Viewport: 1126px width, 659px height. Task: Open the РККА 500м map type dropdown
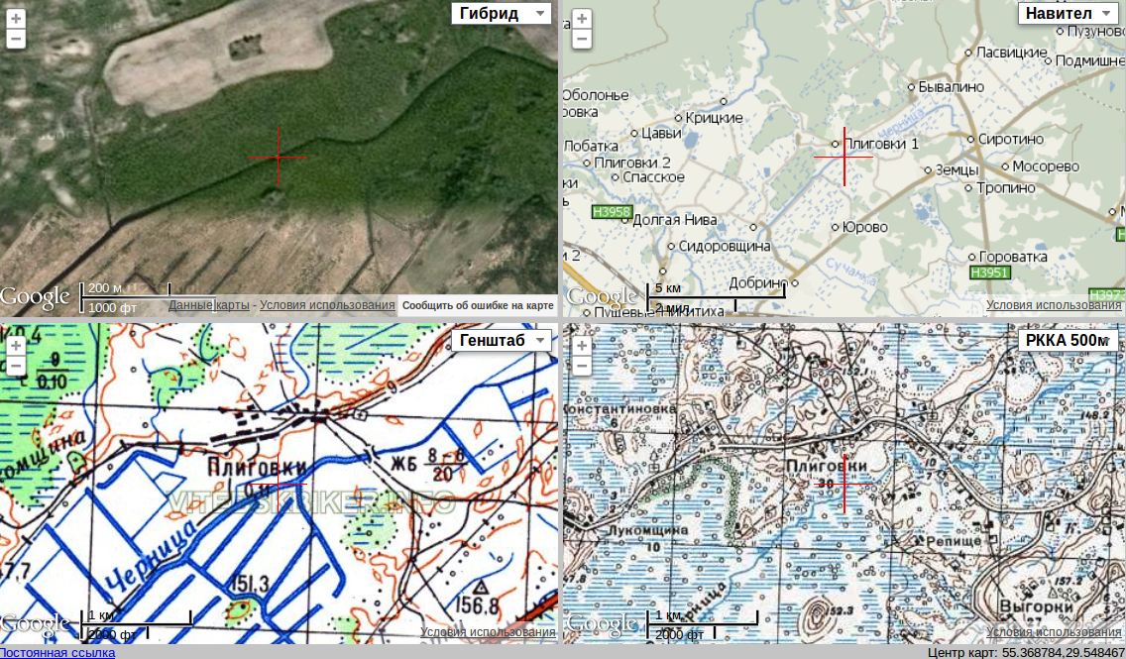click(1069, 340)
